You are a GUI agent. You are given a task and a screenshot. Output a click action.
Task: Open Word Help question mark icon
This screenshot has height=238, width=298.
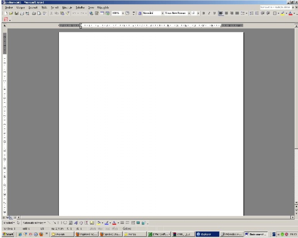click(x=127, y=13)
